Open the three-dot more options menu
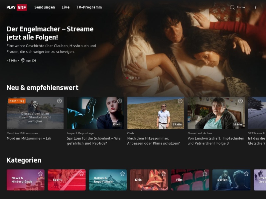The width and height of the screenshot is (266, 199). click(255, 7)
